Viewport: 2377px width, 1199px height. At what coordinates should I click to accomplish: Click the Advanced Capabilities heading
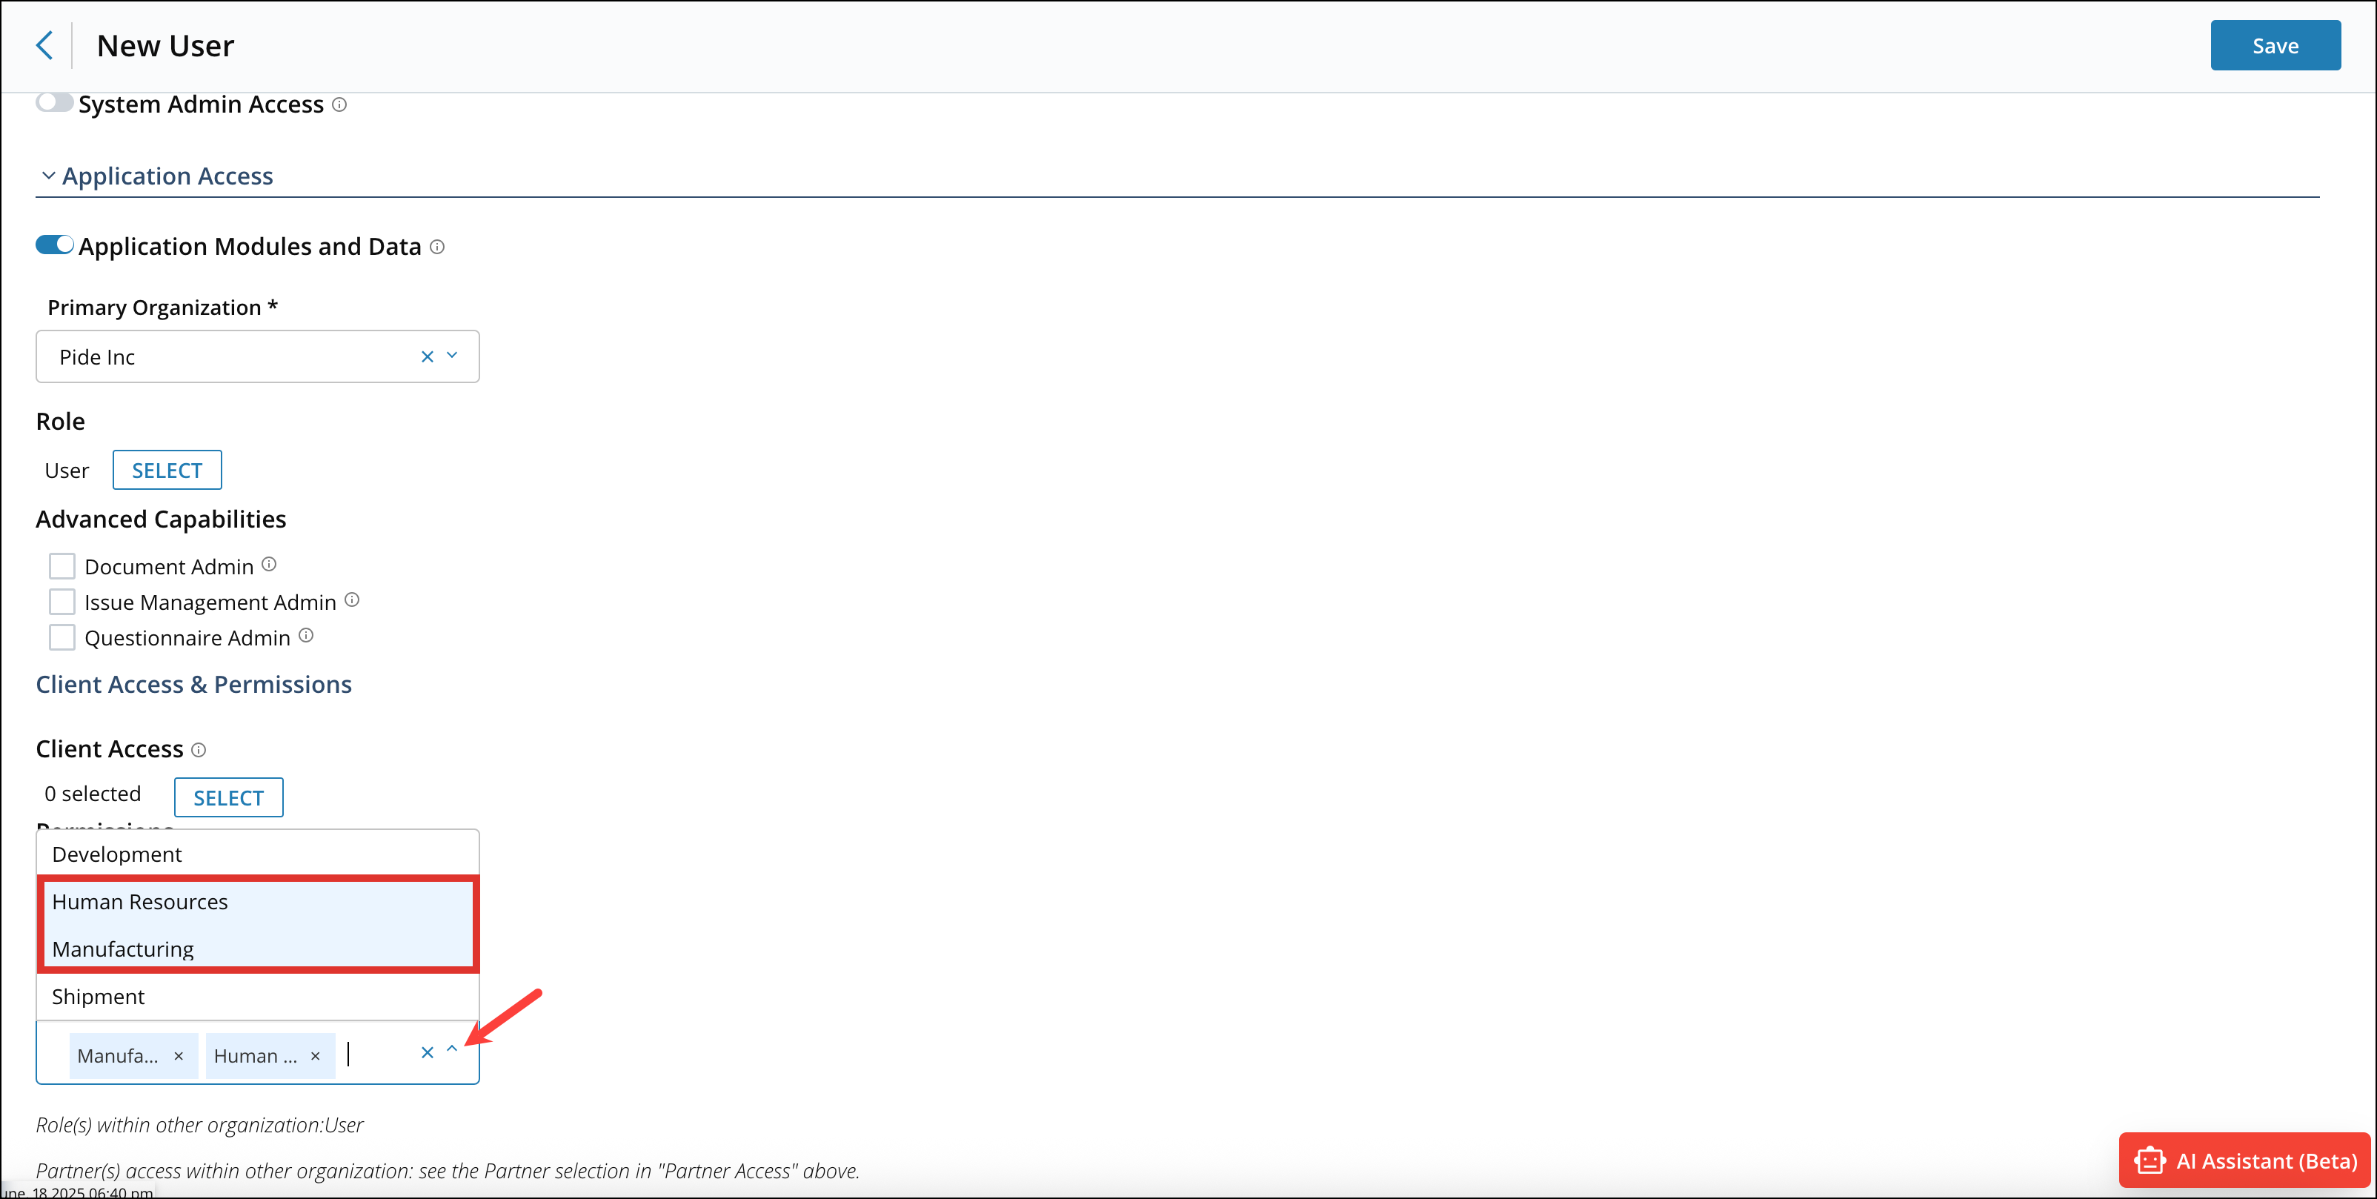[162, 519]
